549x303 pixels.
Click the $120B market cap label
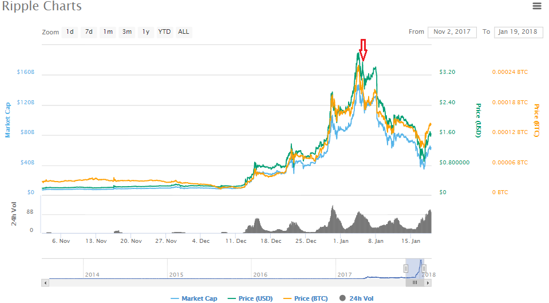26,103
